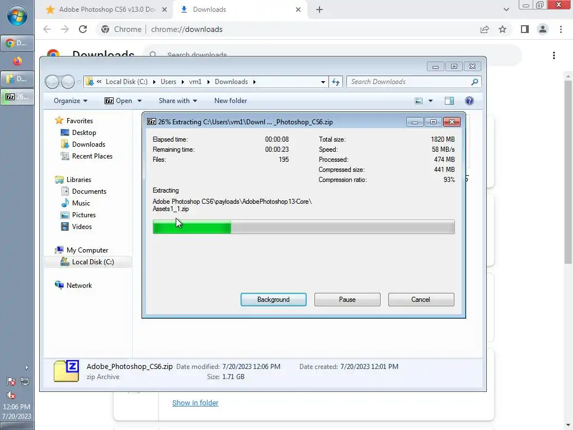573x430 pixels.
Task: Select Local Disk (C:) in sidebar
Action: (x=88, y=262)
